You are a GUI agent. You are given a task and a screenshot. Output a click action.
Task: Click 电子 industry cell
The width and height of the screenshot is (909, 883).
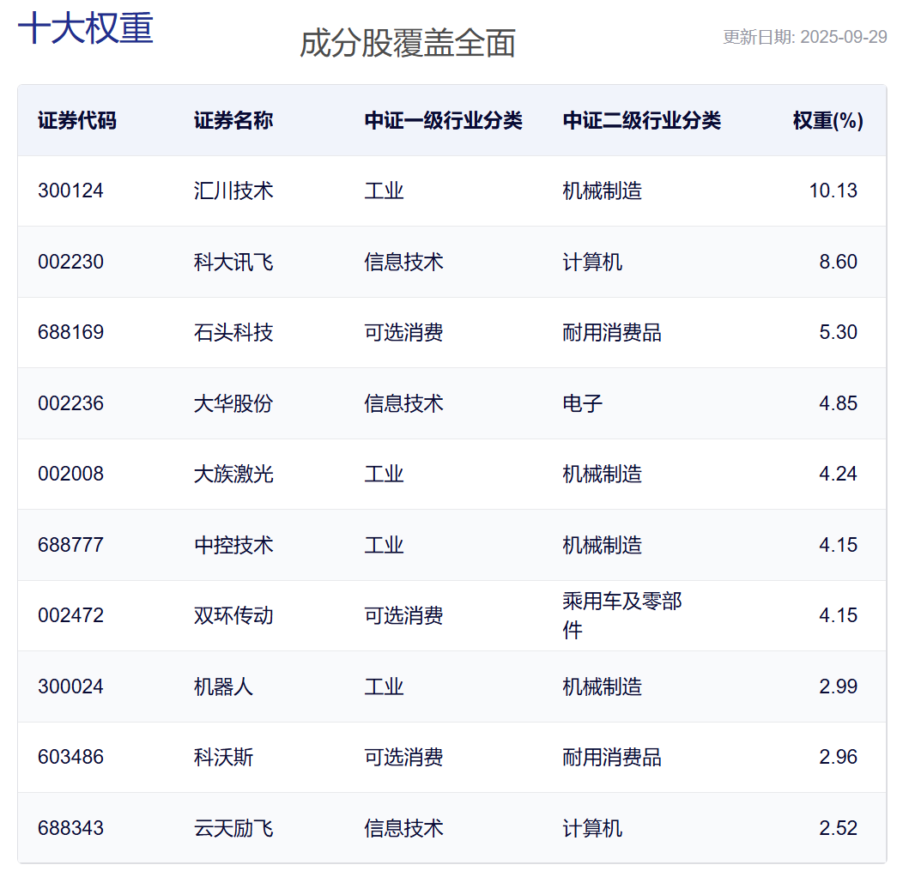pos(583,403)
